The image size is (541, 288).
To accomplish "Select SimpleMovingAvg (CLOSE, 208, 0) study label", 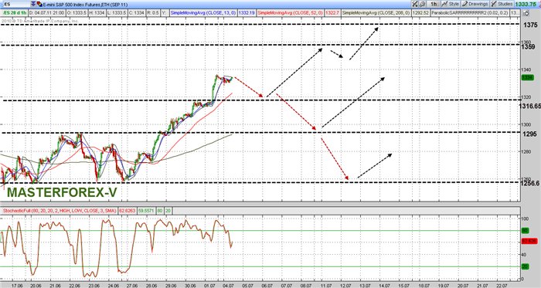I will click(376, 13).
